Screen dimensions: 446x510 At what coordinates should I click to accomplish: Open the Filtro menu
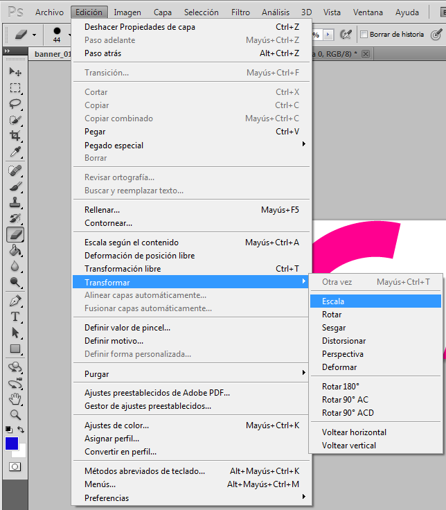pos(240,12)
